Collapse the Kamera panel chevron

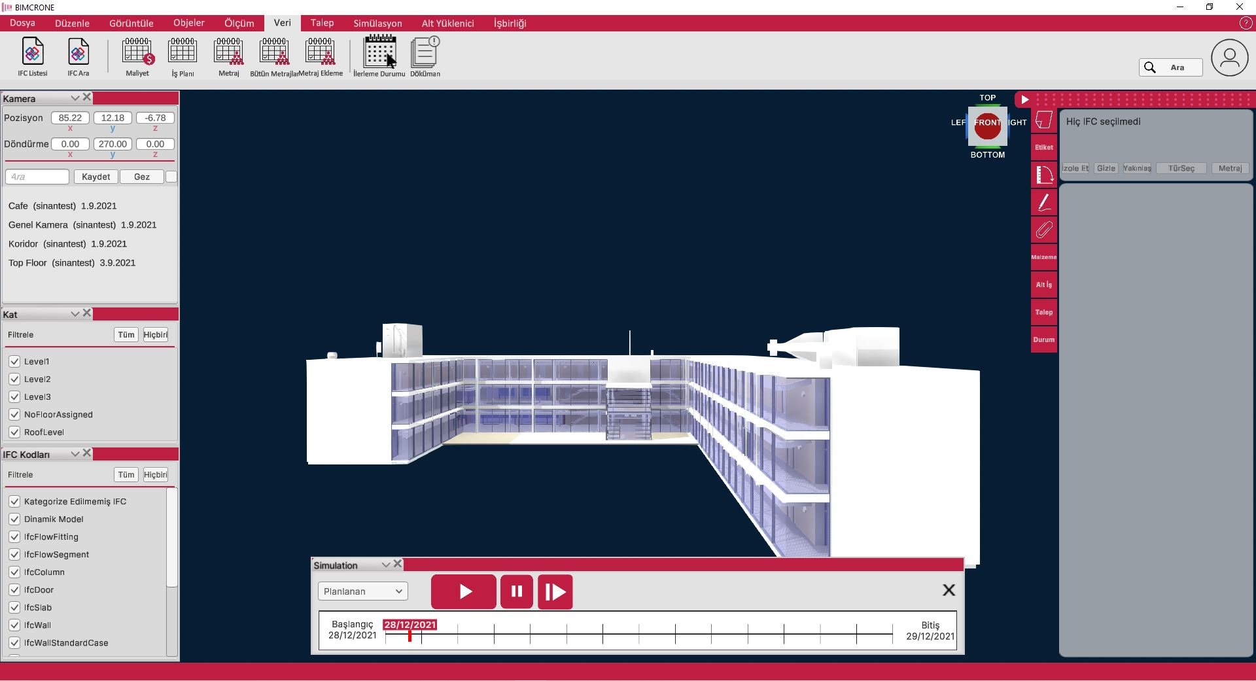pos(75,98)
